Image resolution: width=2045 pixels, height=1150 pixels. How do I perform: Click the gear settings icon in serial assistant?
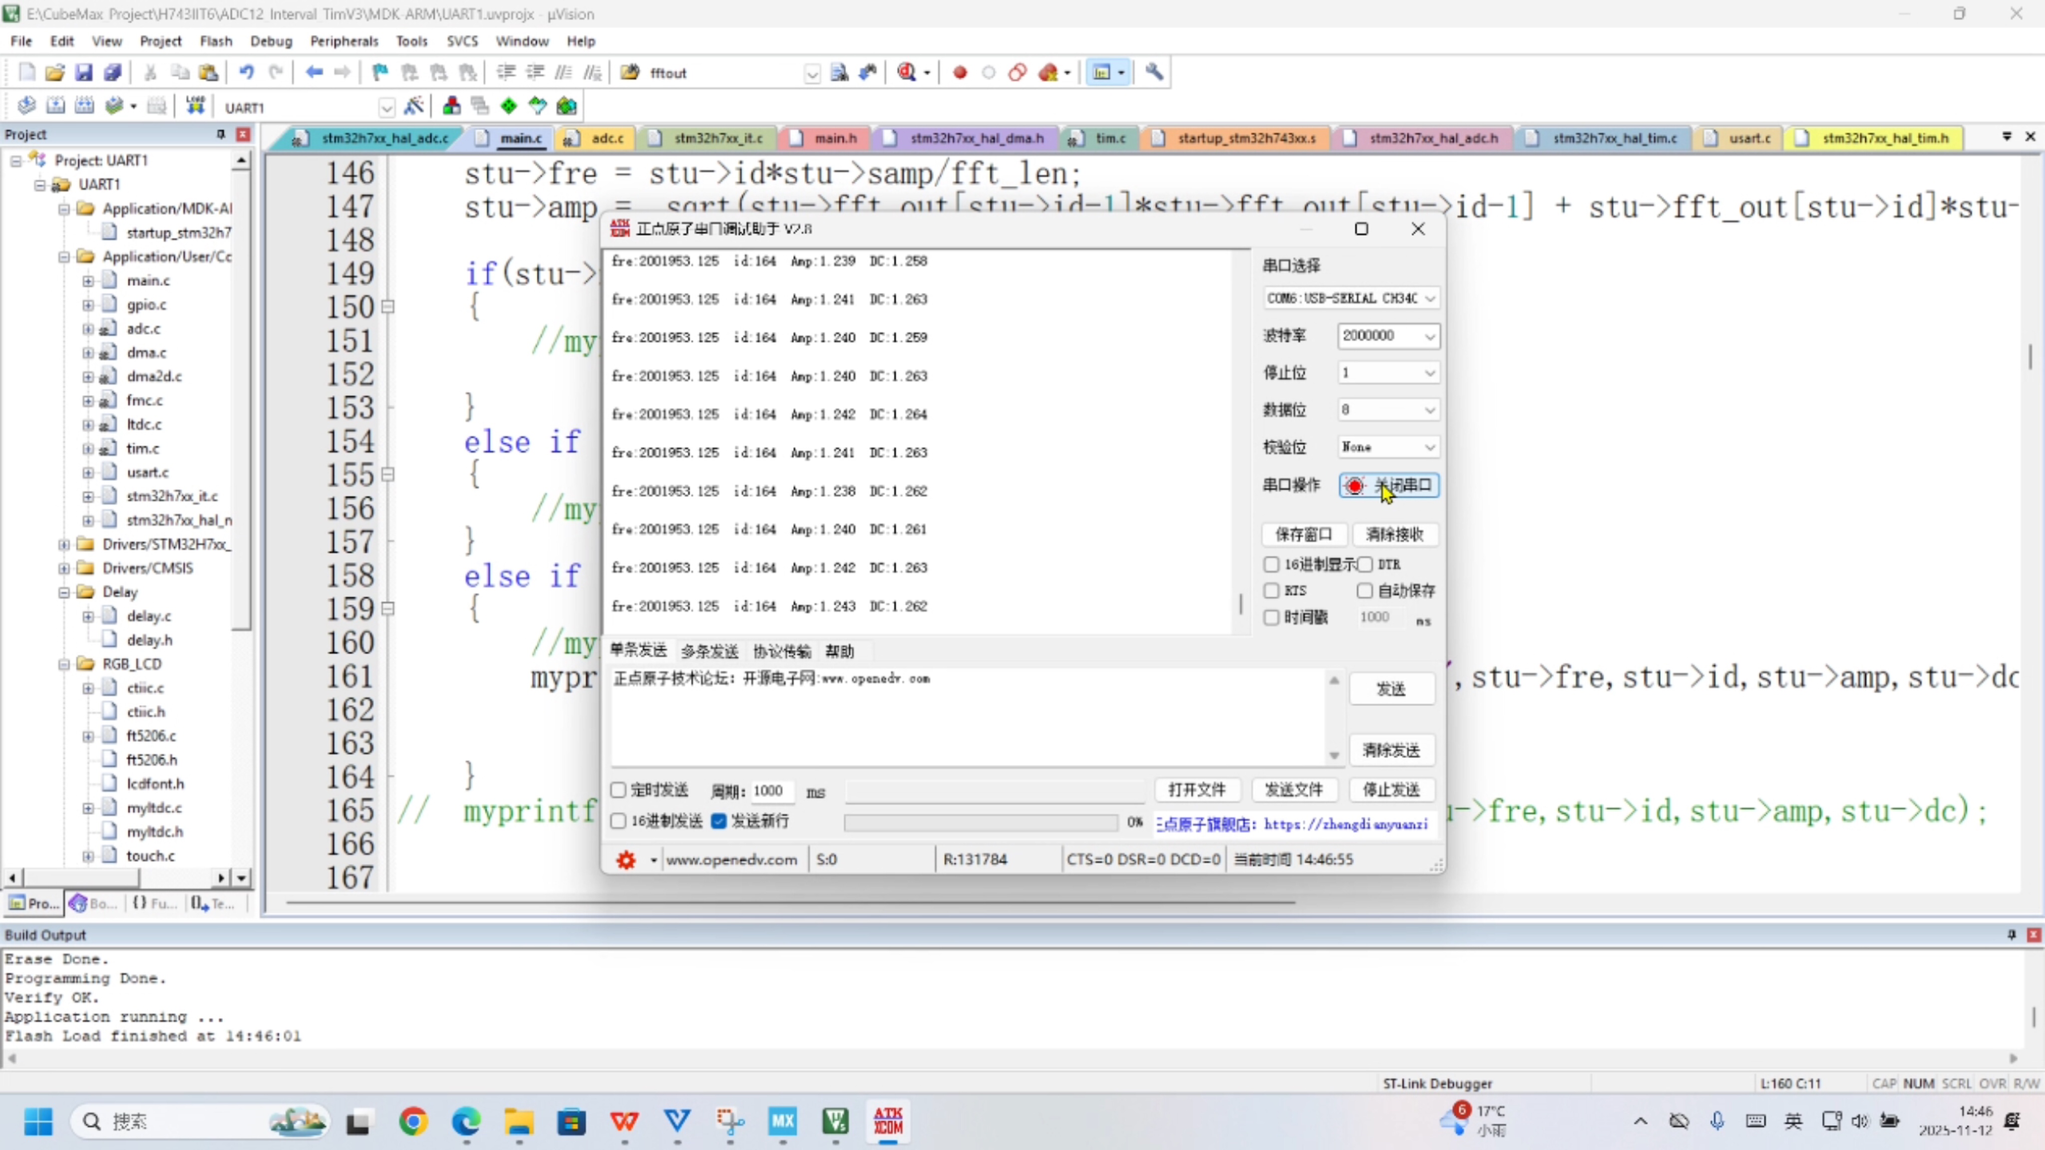click(627, 860)
